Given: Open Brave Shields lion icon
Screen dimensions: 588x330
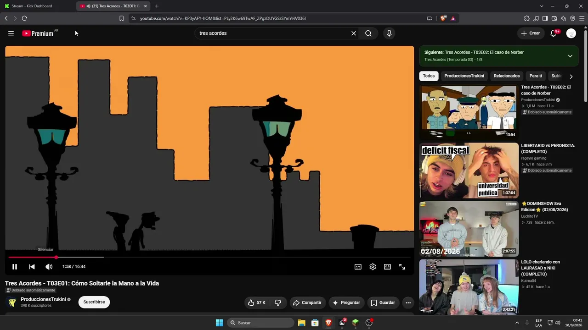Looking at the screenshot, I should point(443,18).
